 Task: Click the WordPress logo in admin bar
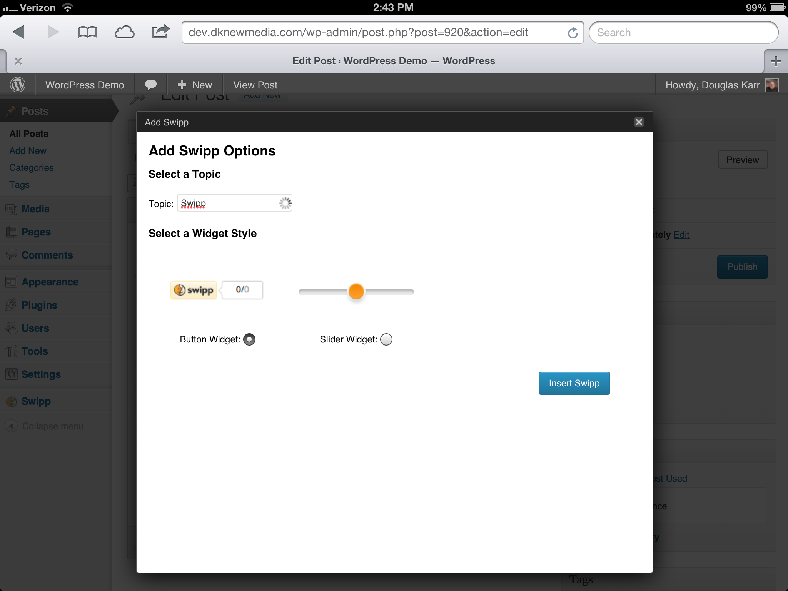click(18, 85)
